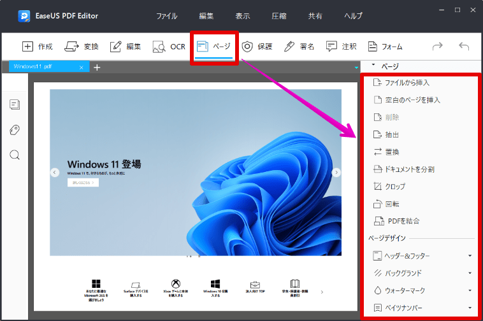
Task: Select ドキュメントを分割 (Split document)
Action: pos(404,169)
